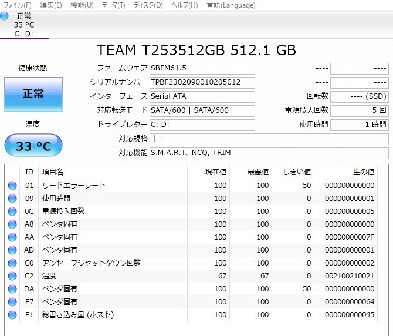The image size is (393, 336).
Task: Open the ファイル(F) menu
Action: pyautogui.click(x=17, y=5)
